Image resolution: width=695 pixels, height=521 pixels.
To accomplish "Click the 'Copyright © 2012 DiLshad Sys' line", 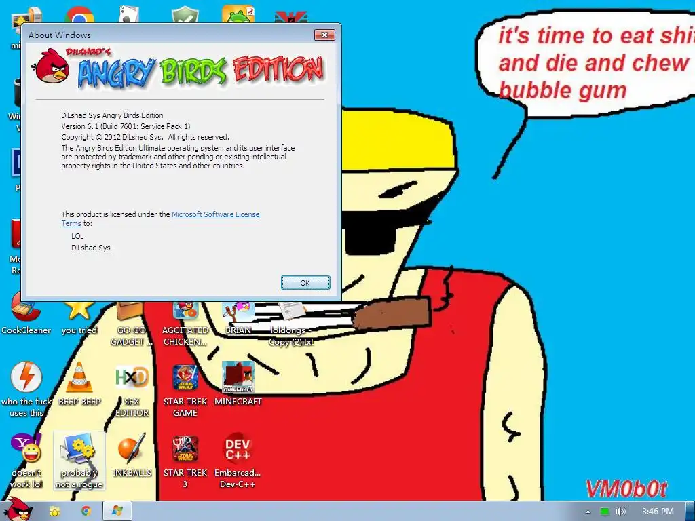I will click(145, 137).
